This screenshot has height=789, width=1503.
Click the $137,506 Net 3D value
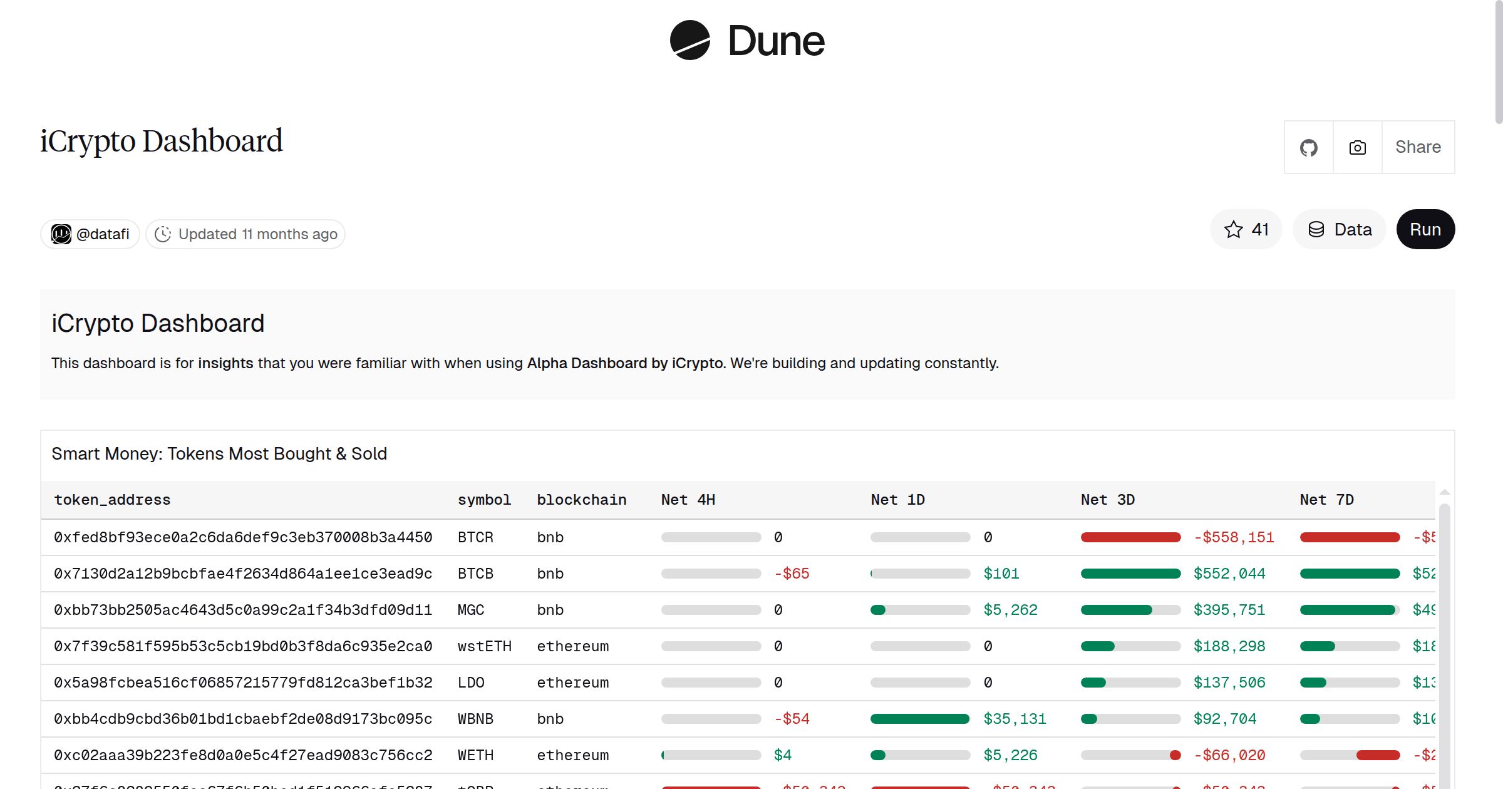point(1229,683)
